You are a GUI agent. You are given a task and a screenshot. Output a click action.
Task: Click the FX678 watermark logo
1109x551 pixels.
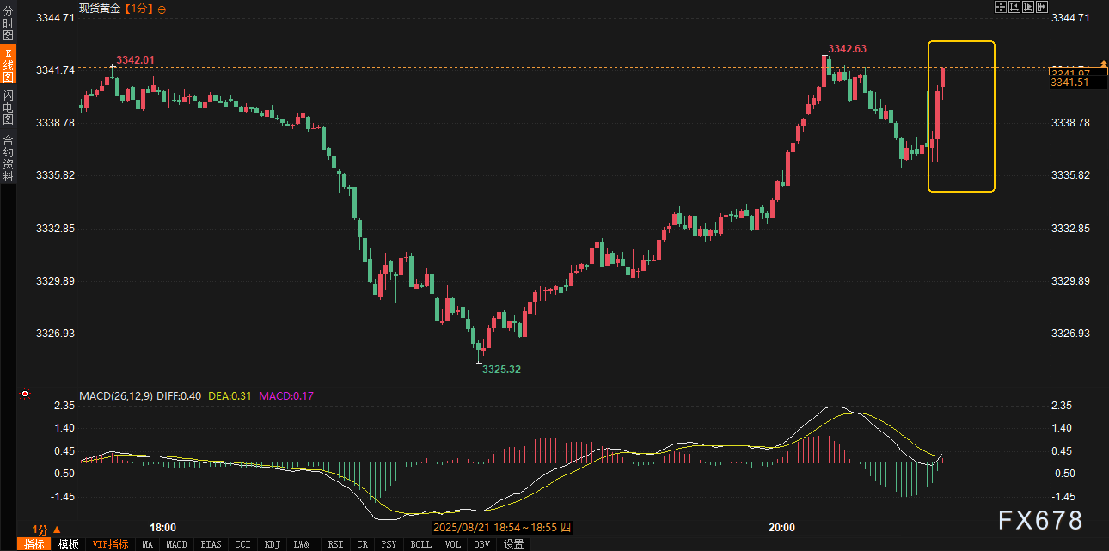(1040, 519)
